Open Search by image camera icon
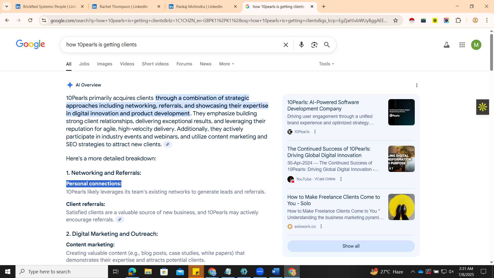494x278 pixels. (x=314, y=45)
